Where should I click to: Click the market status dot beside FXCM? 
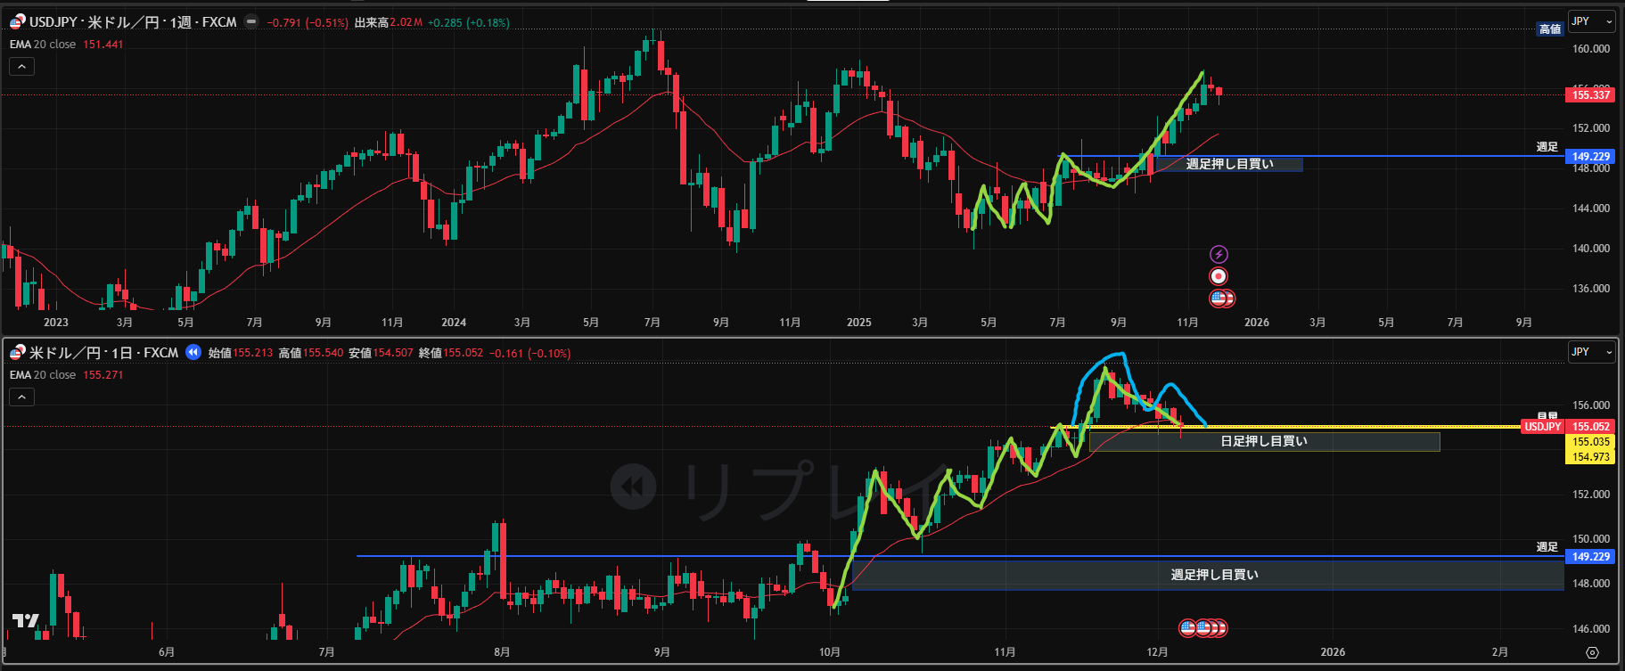click(x=251, y=22)
